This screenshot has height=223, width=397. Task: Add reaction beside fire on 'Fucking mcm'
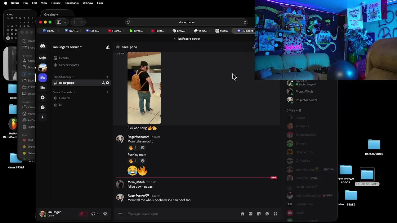[x=143, y=161]
